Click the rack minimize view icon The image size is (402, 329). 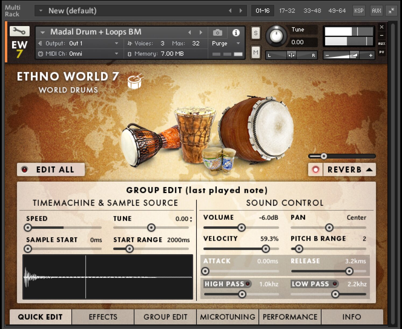tap(392, 11)
